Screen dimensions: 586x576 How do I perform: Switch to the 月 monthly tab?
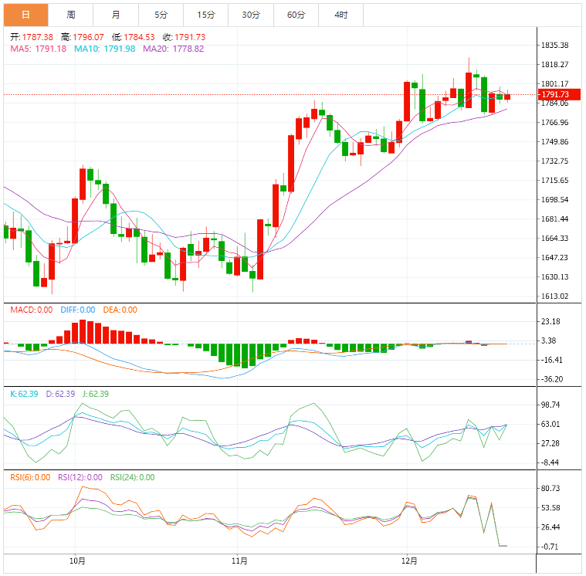tap(116, 15)
